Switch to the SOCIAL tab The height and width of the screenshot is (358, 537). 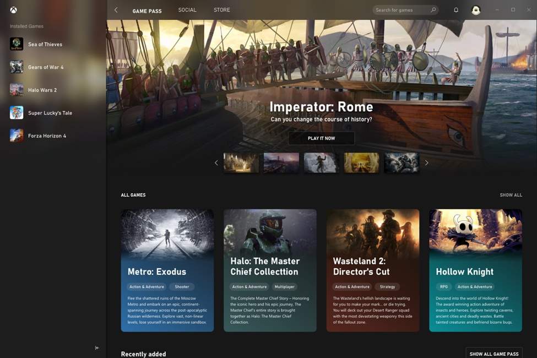point(187,9)
